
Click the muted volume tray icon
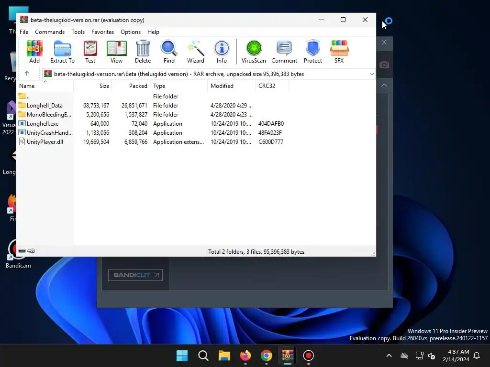coord(432,356)
